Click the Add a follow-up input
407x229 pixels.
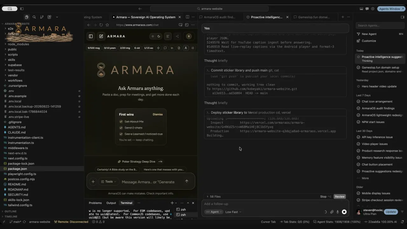[x=275, y=204]
